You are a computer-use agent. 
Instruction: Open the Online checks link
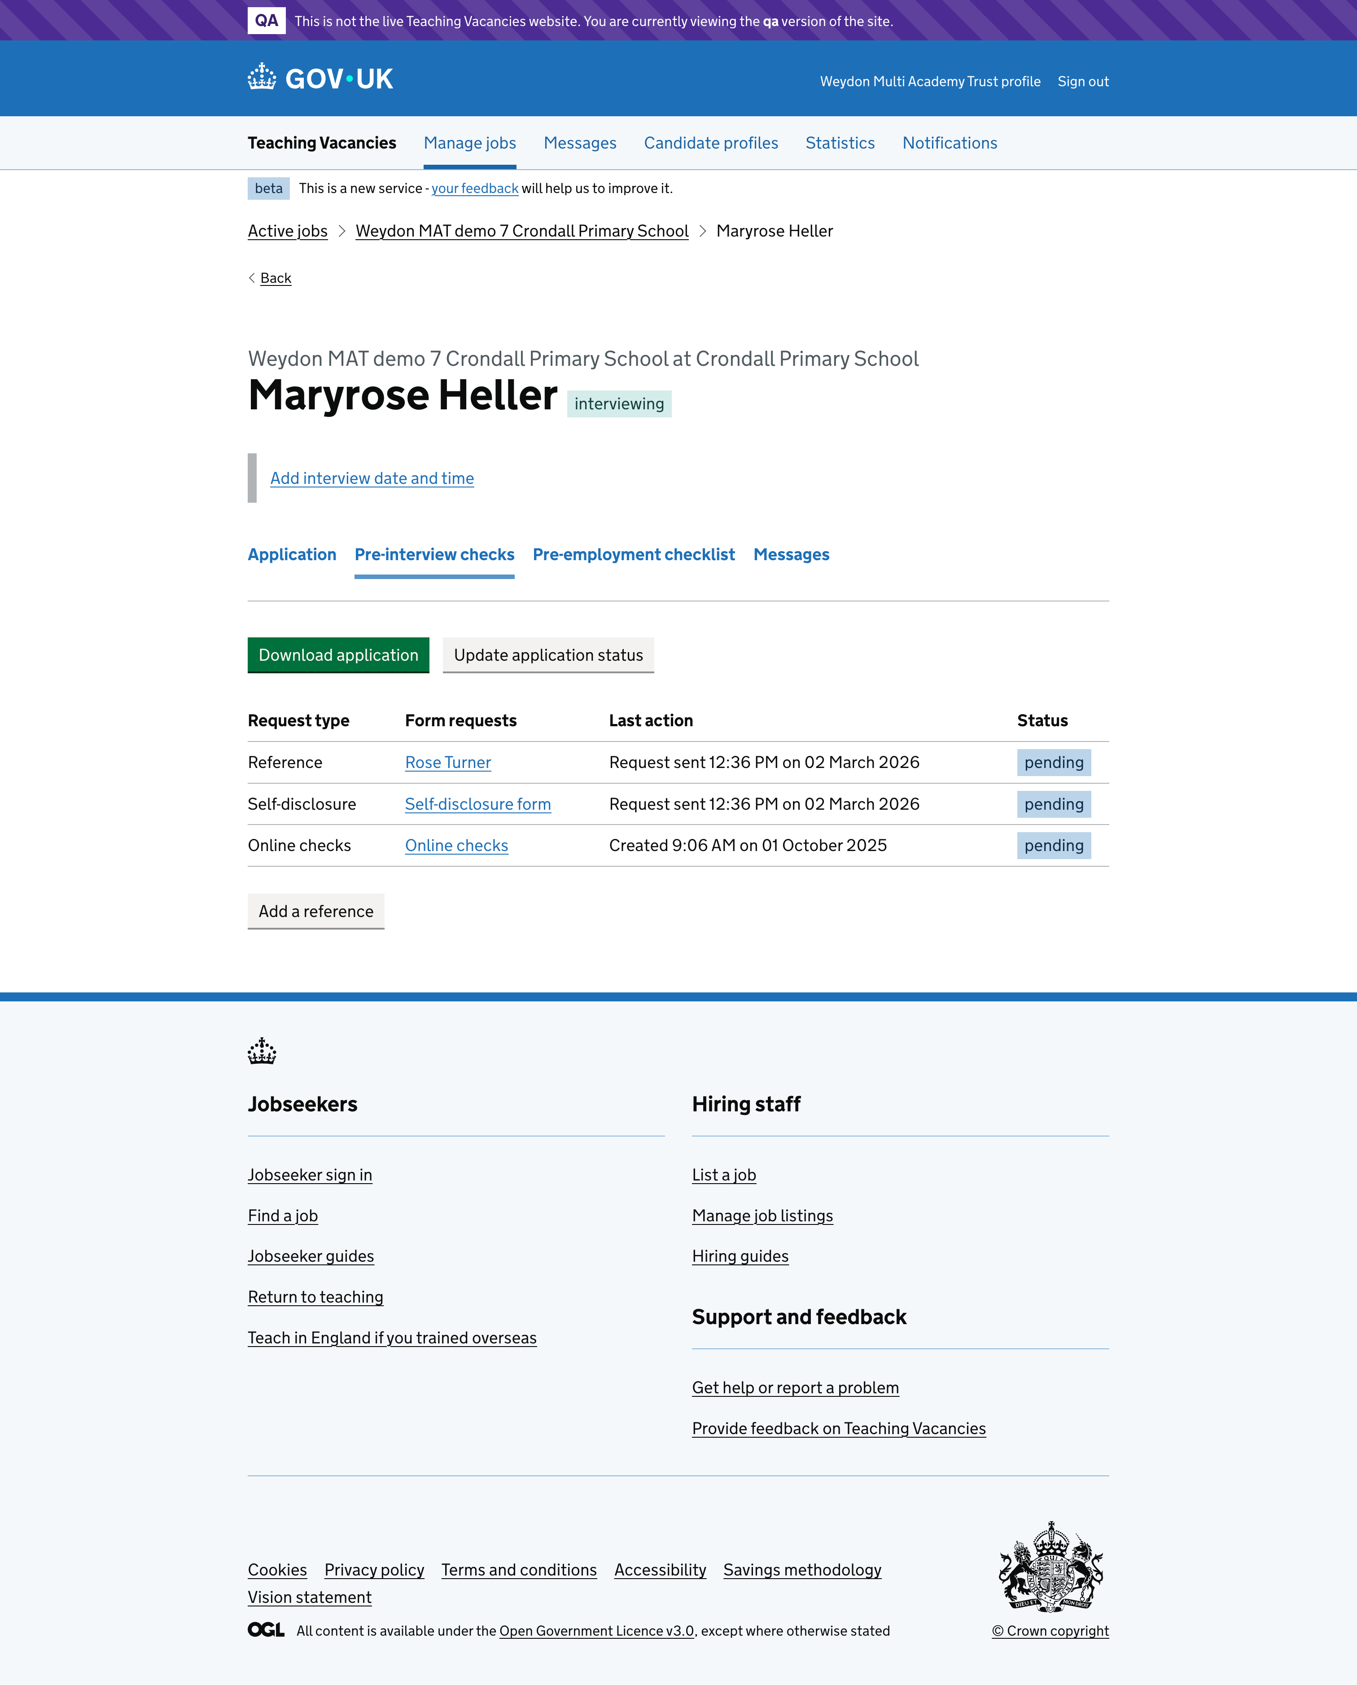[456, 845]
